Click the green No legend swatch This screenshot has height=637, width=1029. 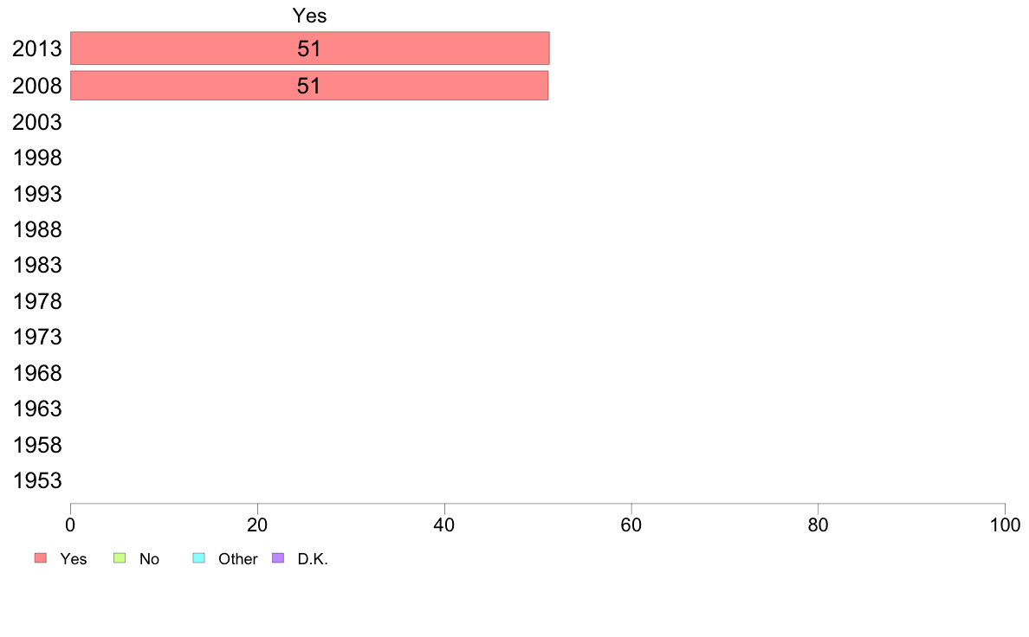point(120,558)
